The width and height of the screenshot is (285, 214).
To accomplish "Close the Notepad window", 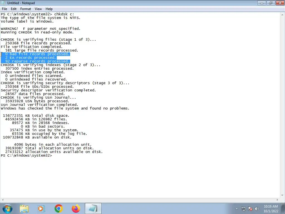I will point(280,3).
